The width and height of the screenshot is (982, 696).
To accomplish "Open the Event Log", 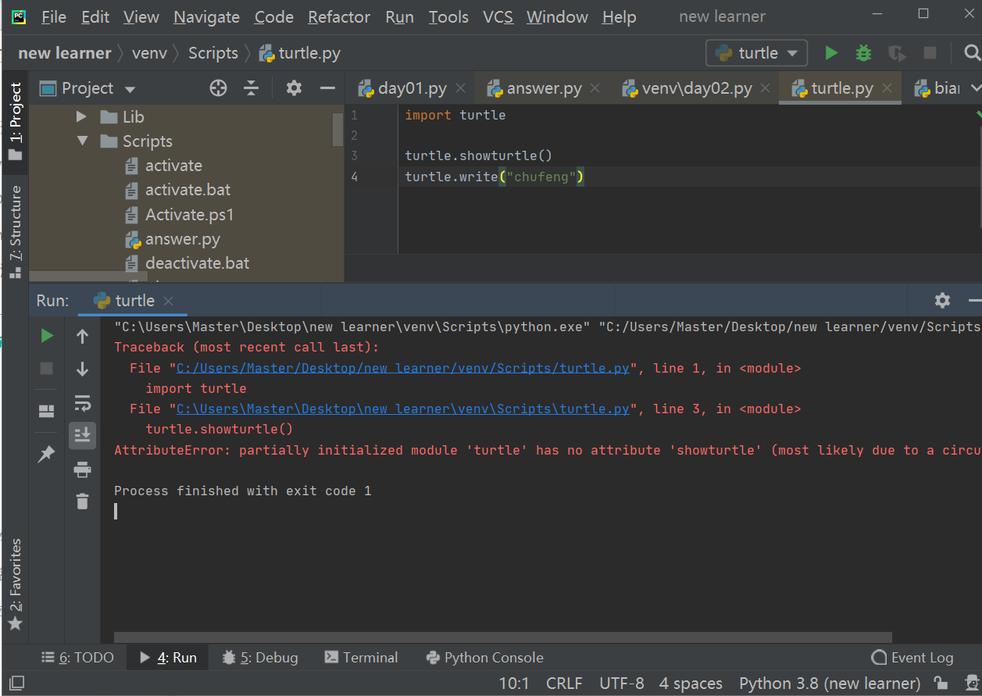I will point(912,657).
